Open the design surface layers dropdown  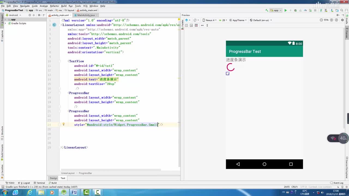coord(188,20)
